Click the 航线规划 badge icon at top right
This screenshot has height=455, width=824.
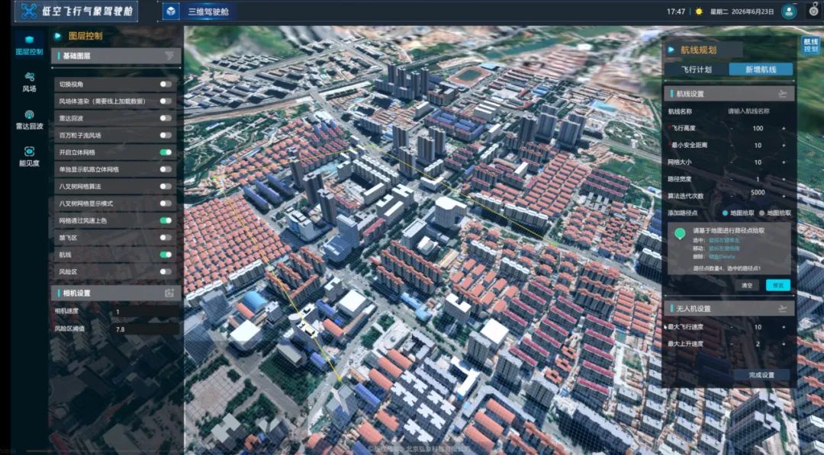[x=810, y=45]
